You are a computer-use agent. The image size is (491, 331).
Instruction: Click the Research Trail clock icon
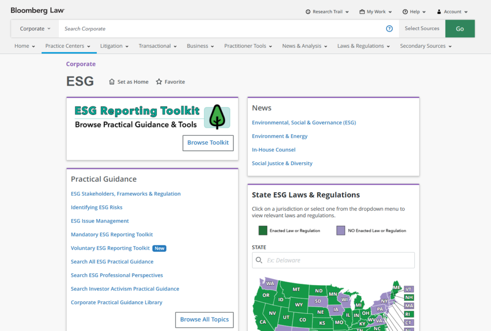[308, 12]
